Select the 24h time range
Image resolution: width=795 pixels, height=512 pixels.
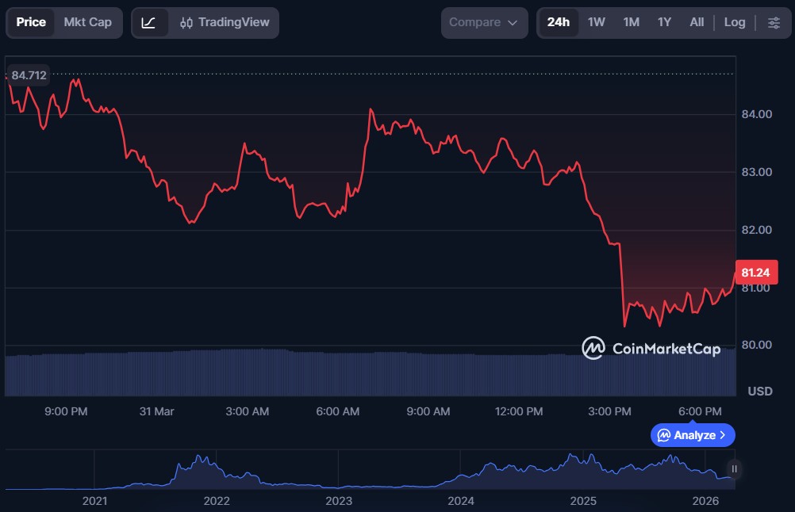[x=558, y=23]
